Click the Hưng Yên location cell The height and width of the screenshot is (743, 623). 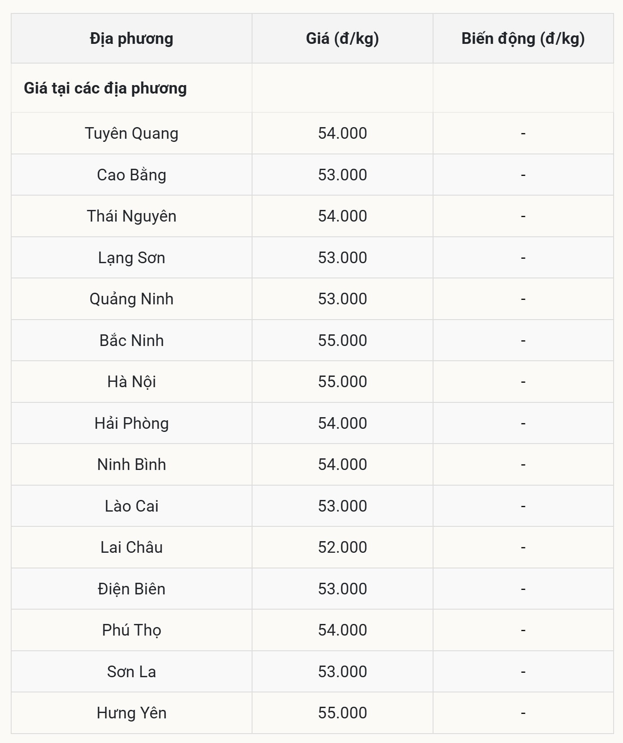click(x=131, y=713)
